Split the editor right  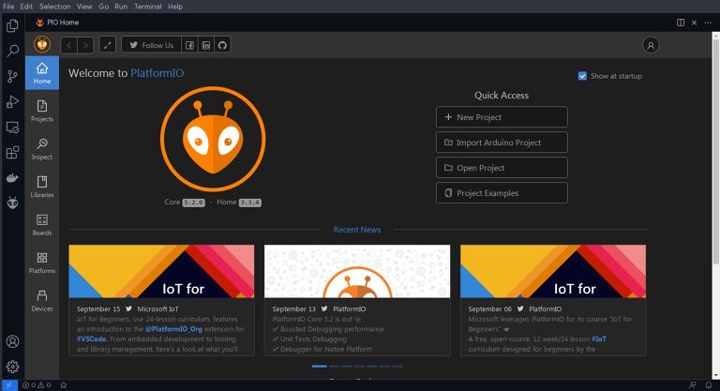[x=681, y=23]
